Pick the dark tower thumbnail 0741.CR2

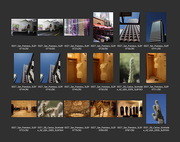(156, 27)
